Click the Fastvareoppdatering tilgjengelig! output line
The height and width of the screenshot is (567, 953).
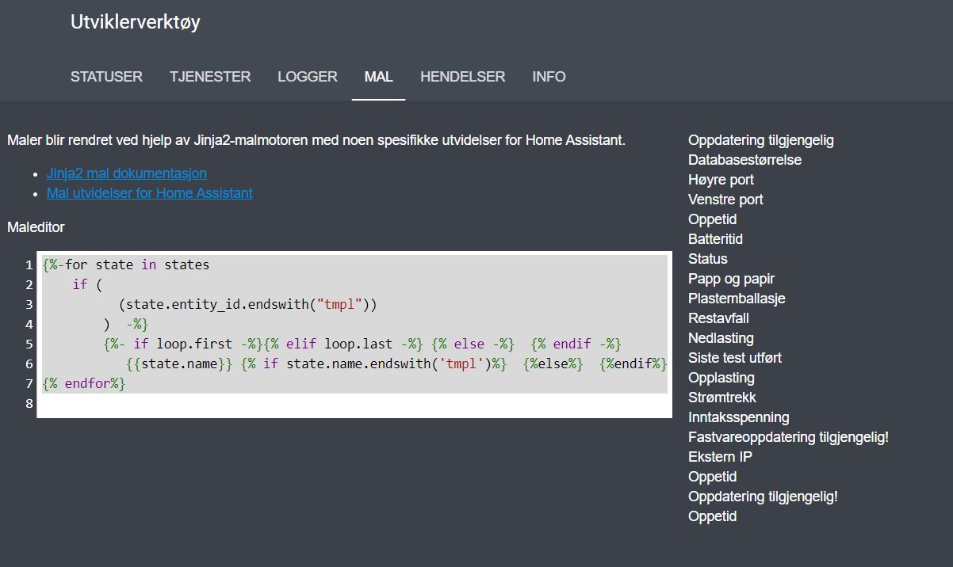788,437
